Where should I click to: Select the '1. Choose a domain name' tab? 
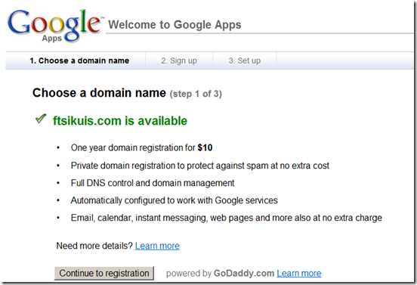pos(79,60)
